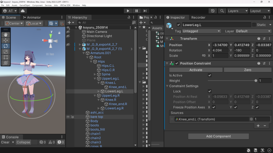273x153 pixels.
Task: Open the Tag Untagged dropdown
Action: (202, 31)
